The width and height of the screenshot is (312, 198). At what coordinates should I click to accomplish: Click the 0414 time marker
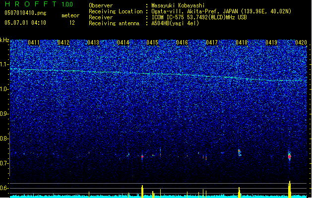123,43
